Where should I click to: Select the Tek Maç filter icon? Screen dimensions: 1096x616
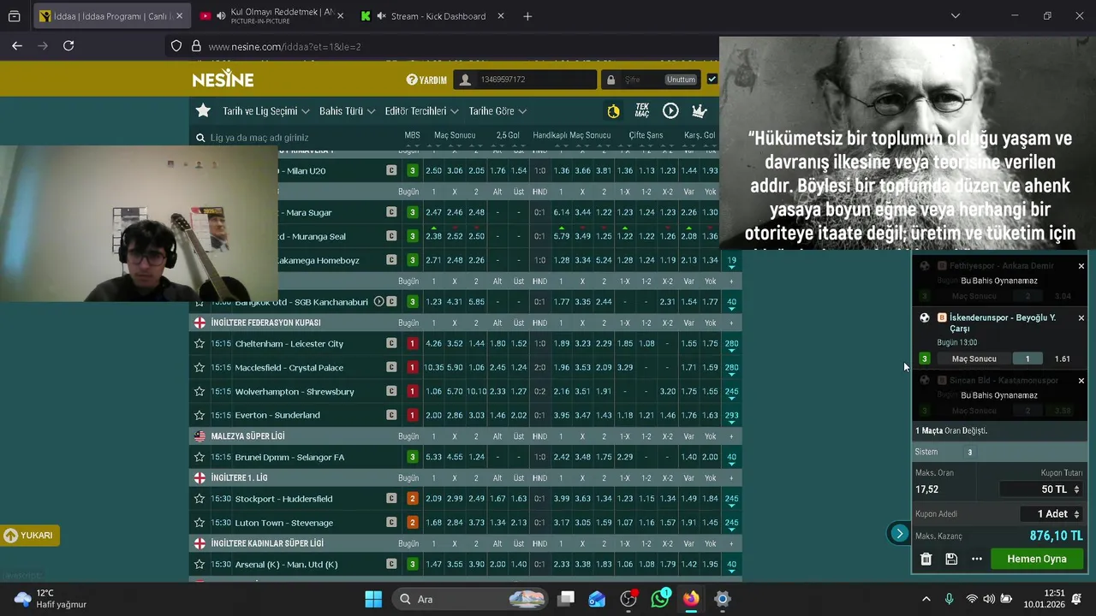coord(641,110)
